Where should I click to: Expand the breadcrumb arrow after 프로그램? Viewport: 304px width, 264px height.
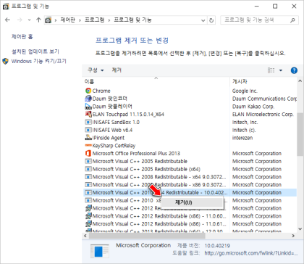(109, 20)
